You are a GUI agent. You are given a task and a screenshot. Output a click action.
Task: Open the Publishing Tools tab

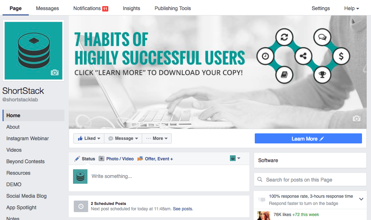click(173, 8)
